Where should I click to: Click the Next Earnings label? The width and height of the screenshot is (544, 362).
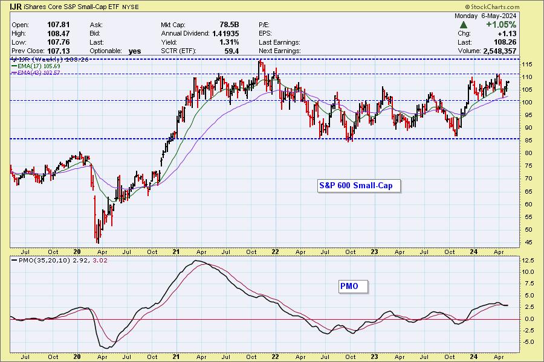pyautogui.click(x=279, y=51)
